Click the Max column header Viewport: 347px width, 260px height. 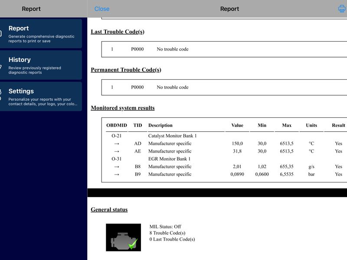click(x=287, y=125)
